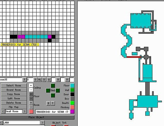Screen dimensions: 164x126
Task: Select the black door square below magenta
Action: tap(50, 40)
